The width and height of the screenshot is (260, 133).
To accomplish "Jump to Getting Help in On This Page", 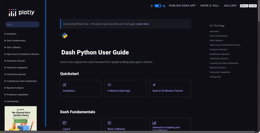I will [215, 77].
